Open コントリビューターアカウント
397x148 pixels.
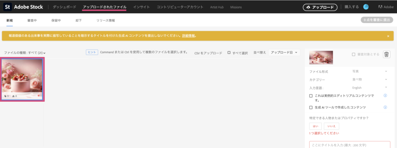coord(180,7)
